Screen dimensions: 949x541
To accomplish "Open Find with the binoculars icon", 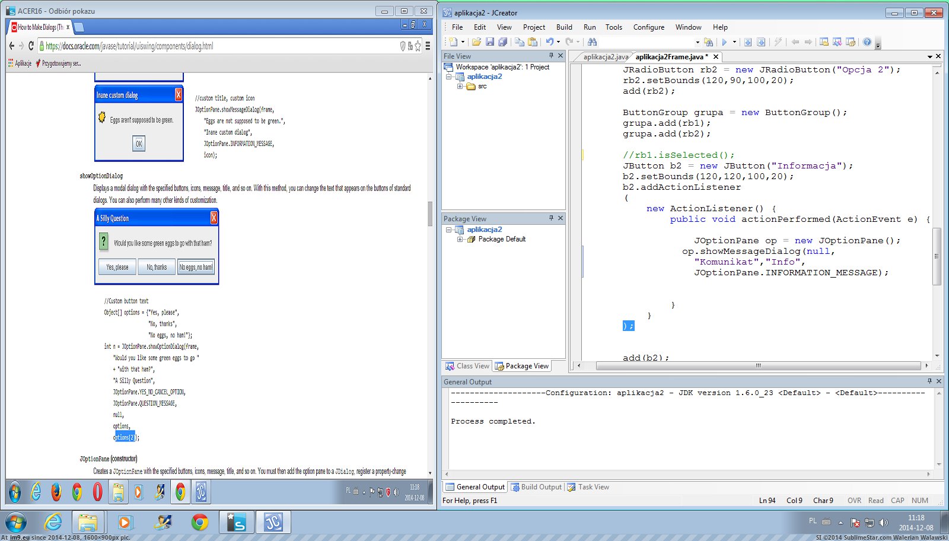I will point(592,42).
